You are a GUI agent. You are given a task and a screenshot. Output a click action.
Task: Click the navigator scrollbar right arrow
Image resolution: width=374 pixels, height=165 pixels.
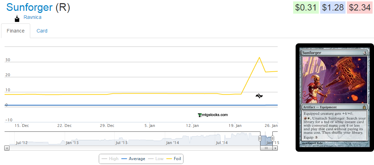(x=275, y=148)
